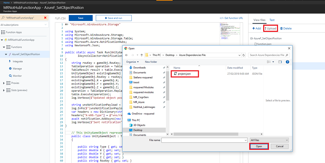Open the All Files type dropdown

click(x=269, y=140)
